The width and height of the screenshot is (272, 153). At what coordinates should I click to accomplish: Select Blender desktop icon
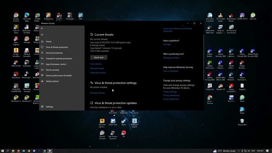click(221, 87)
